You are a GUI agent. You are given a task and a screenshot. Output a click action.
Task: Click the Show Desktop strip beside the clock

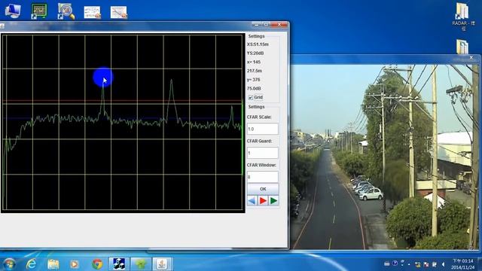coord(480,264)
